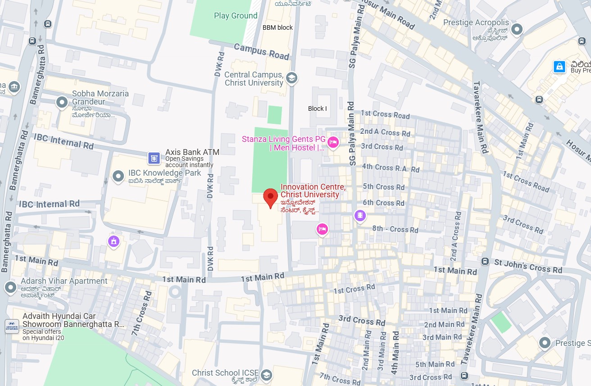Open the Prestige Acropolis location marker
The image size is (591, 386).
tap(517, 30)
